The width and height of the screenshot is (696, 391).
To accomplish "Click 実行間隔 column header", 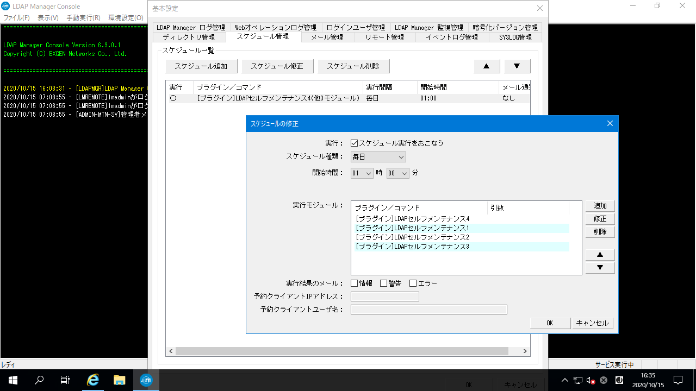I will (x=390, y=87).
